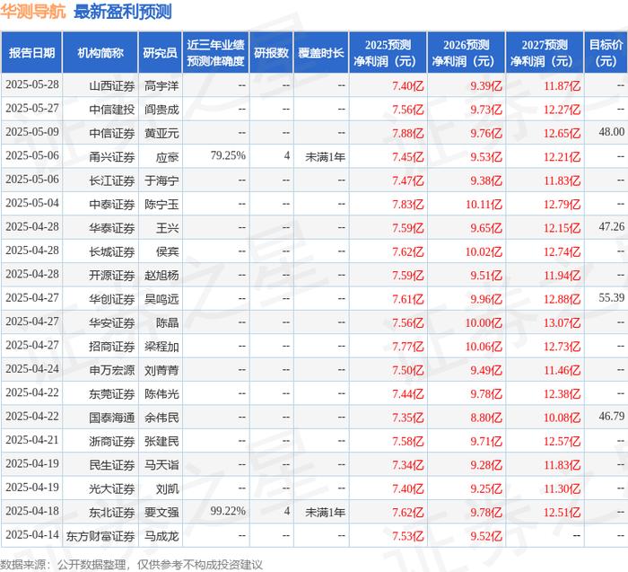628x572 pixels.
Task: Click accuracy value 99.22%
Action: 228,511
